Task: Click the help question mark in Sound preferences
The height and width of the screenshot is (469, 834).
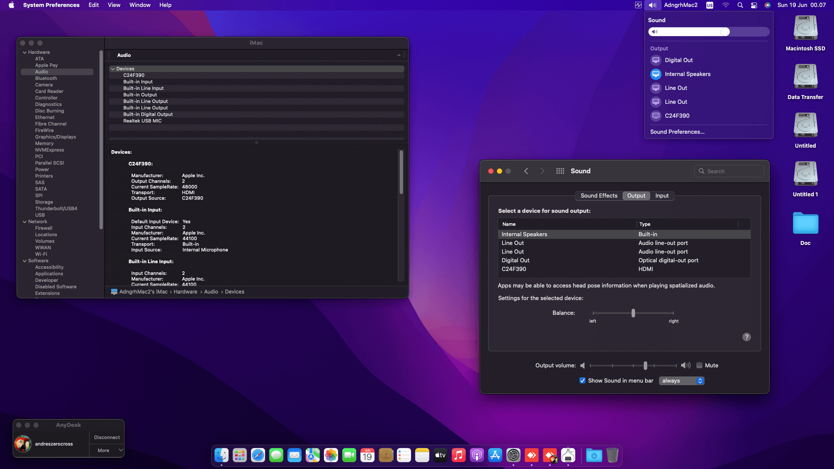Action: (x=747, y=337)
